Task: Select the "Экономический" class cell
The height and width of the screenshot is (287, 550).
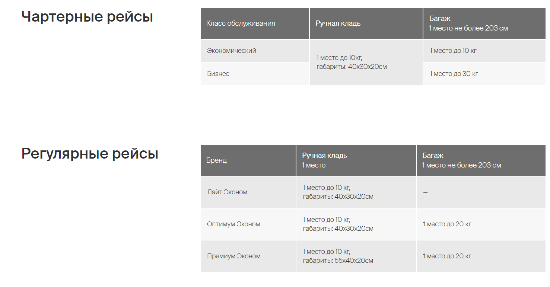Action: coord(232,51)
